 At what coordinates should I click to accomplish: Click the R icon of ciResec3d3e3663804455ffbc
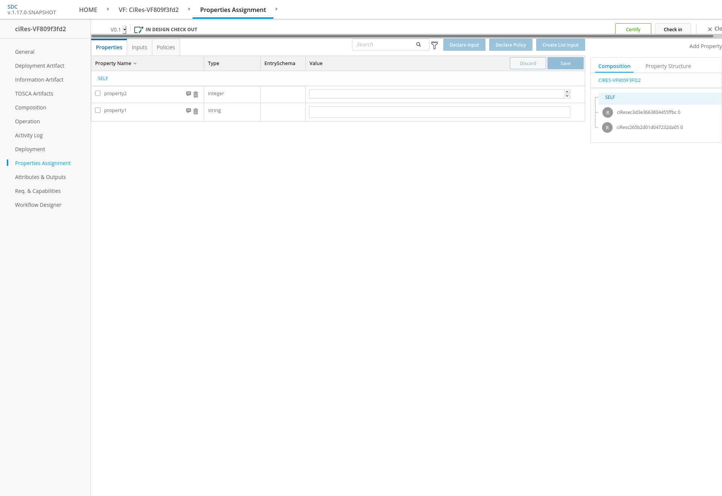[607, 112]
